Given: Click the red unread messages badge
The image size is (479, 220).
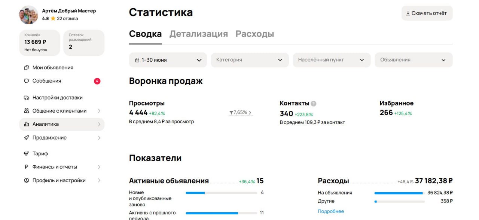Looking at the screenshot, I should [x=97, y=81].
